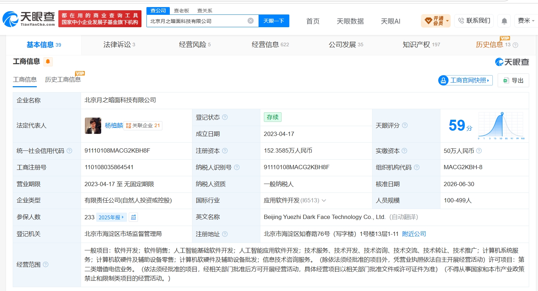Expand the 2025年报 year selector
The height and width of the screenshot is (291, 538).
[111, 217]
